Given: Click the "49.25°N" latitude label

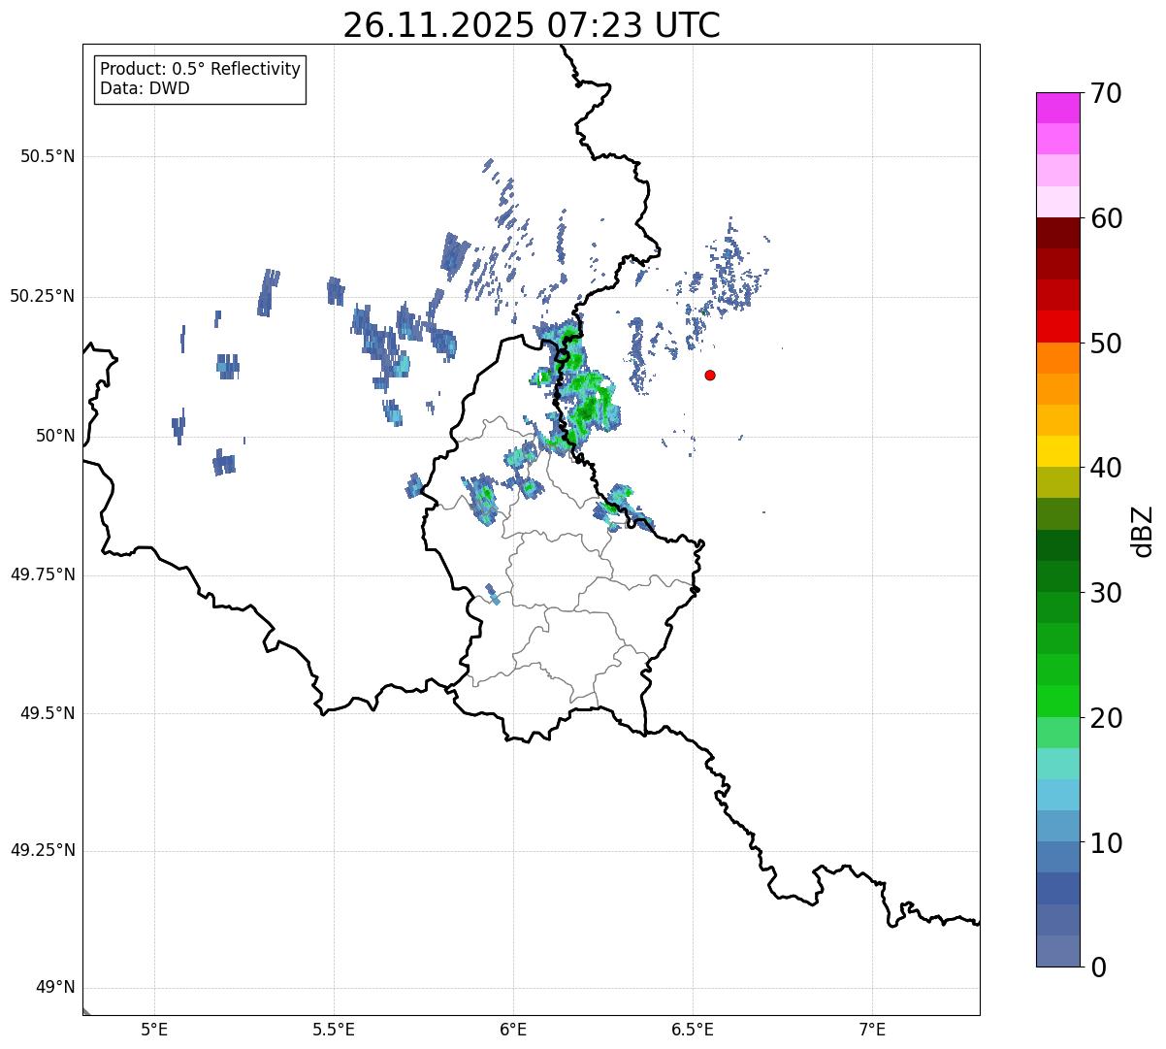Looking at the screenshot, I should coord(43,850).
